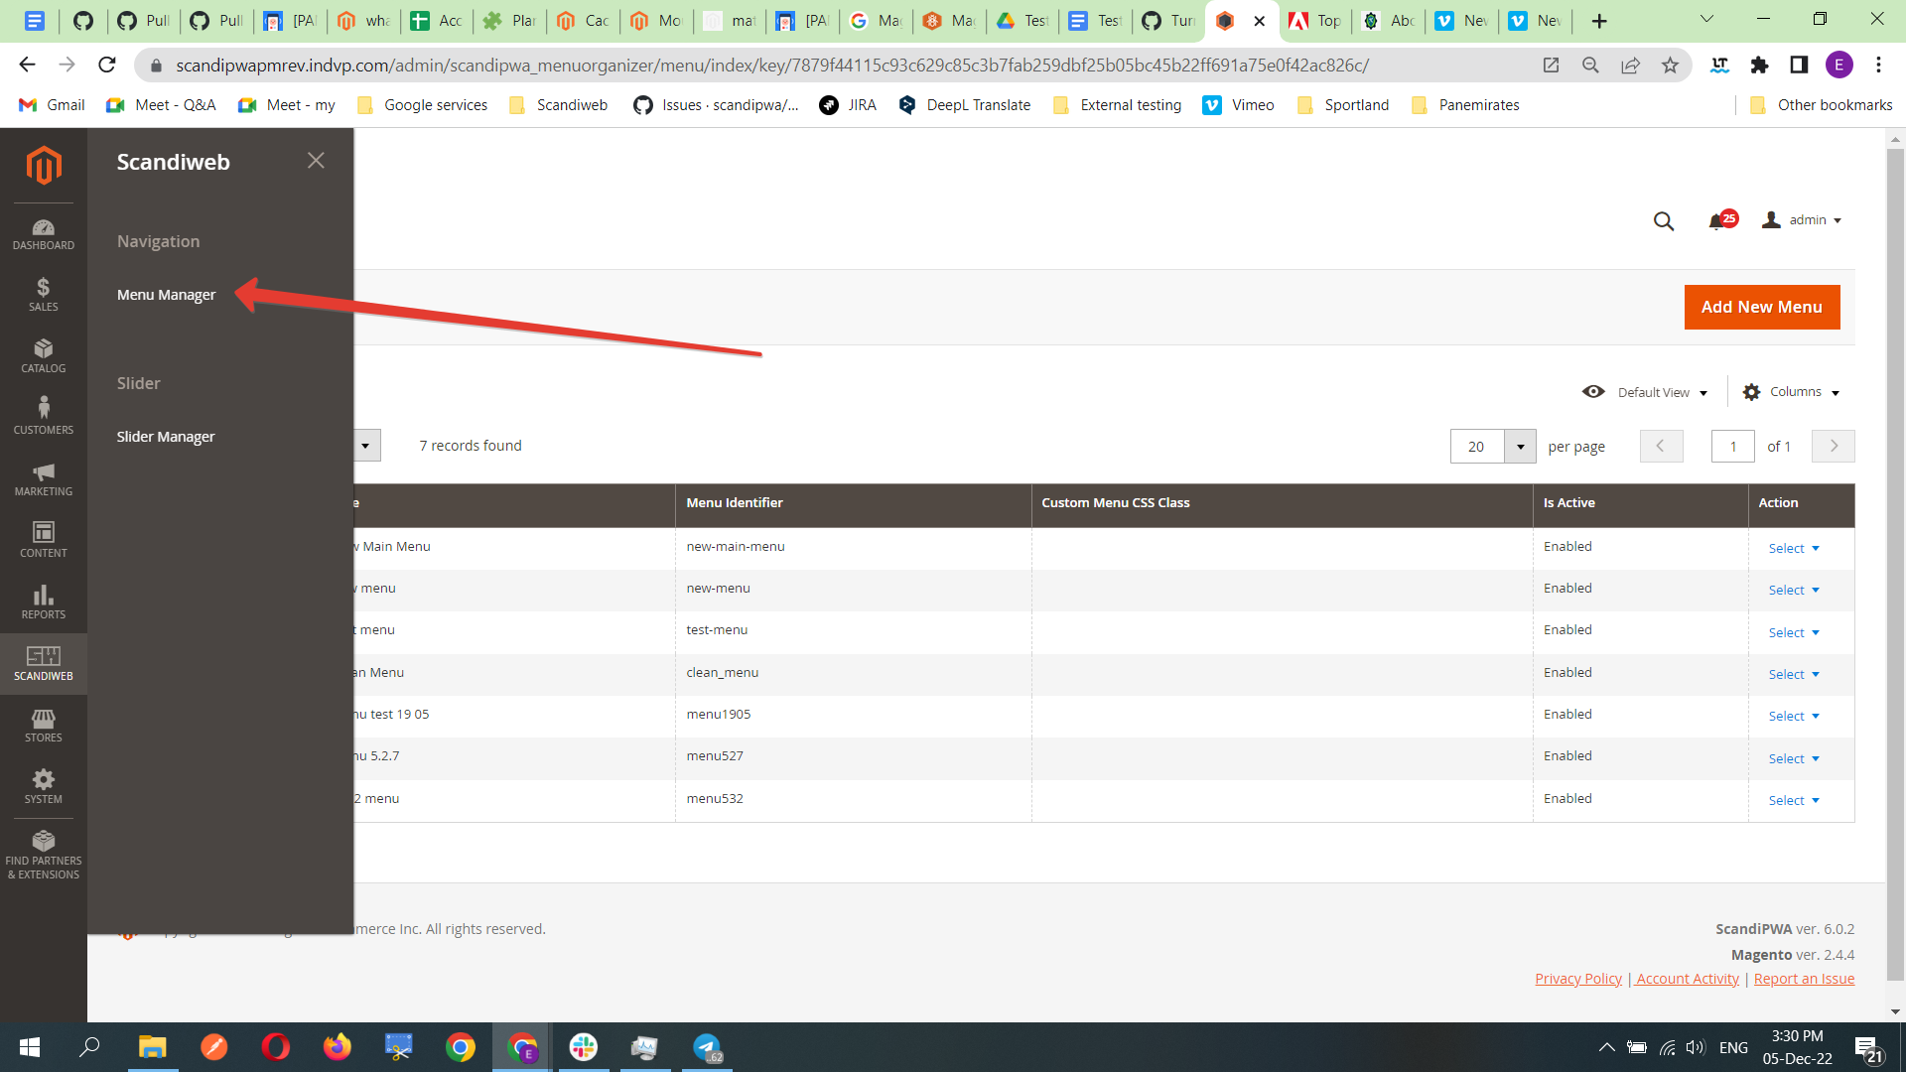
Task: Open Slider Manager from Slider section
Action: (x=166, y=437)
